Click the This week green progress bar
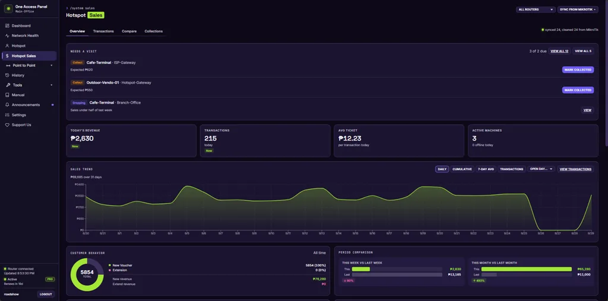The height and width of the screenshot is (301, 608). click(x=361, y=269)
